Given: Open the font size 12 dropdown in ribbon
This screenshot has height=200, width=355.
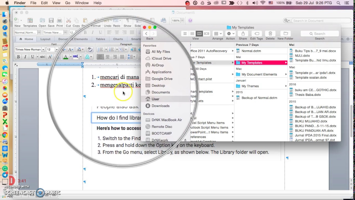Looking at the screenshot, I should (x=56, y=49).
